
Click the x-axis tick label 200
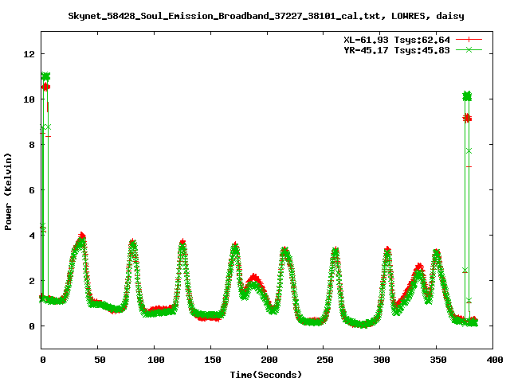tap(269, 360)
